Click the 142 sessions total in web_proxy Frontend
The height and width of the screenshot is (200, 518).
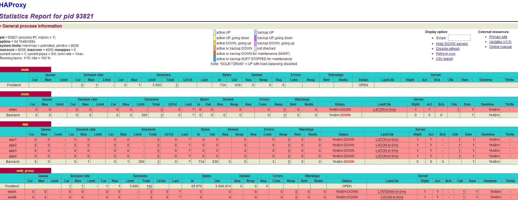tap(149, 186)
